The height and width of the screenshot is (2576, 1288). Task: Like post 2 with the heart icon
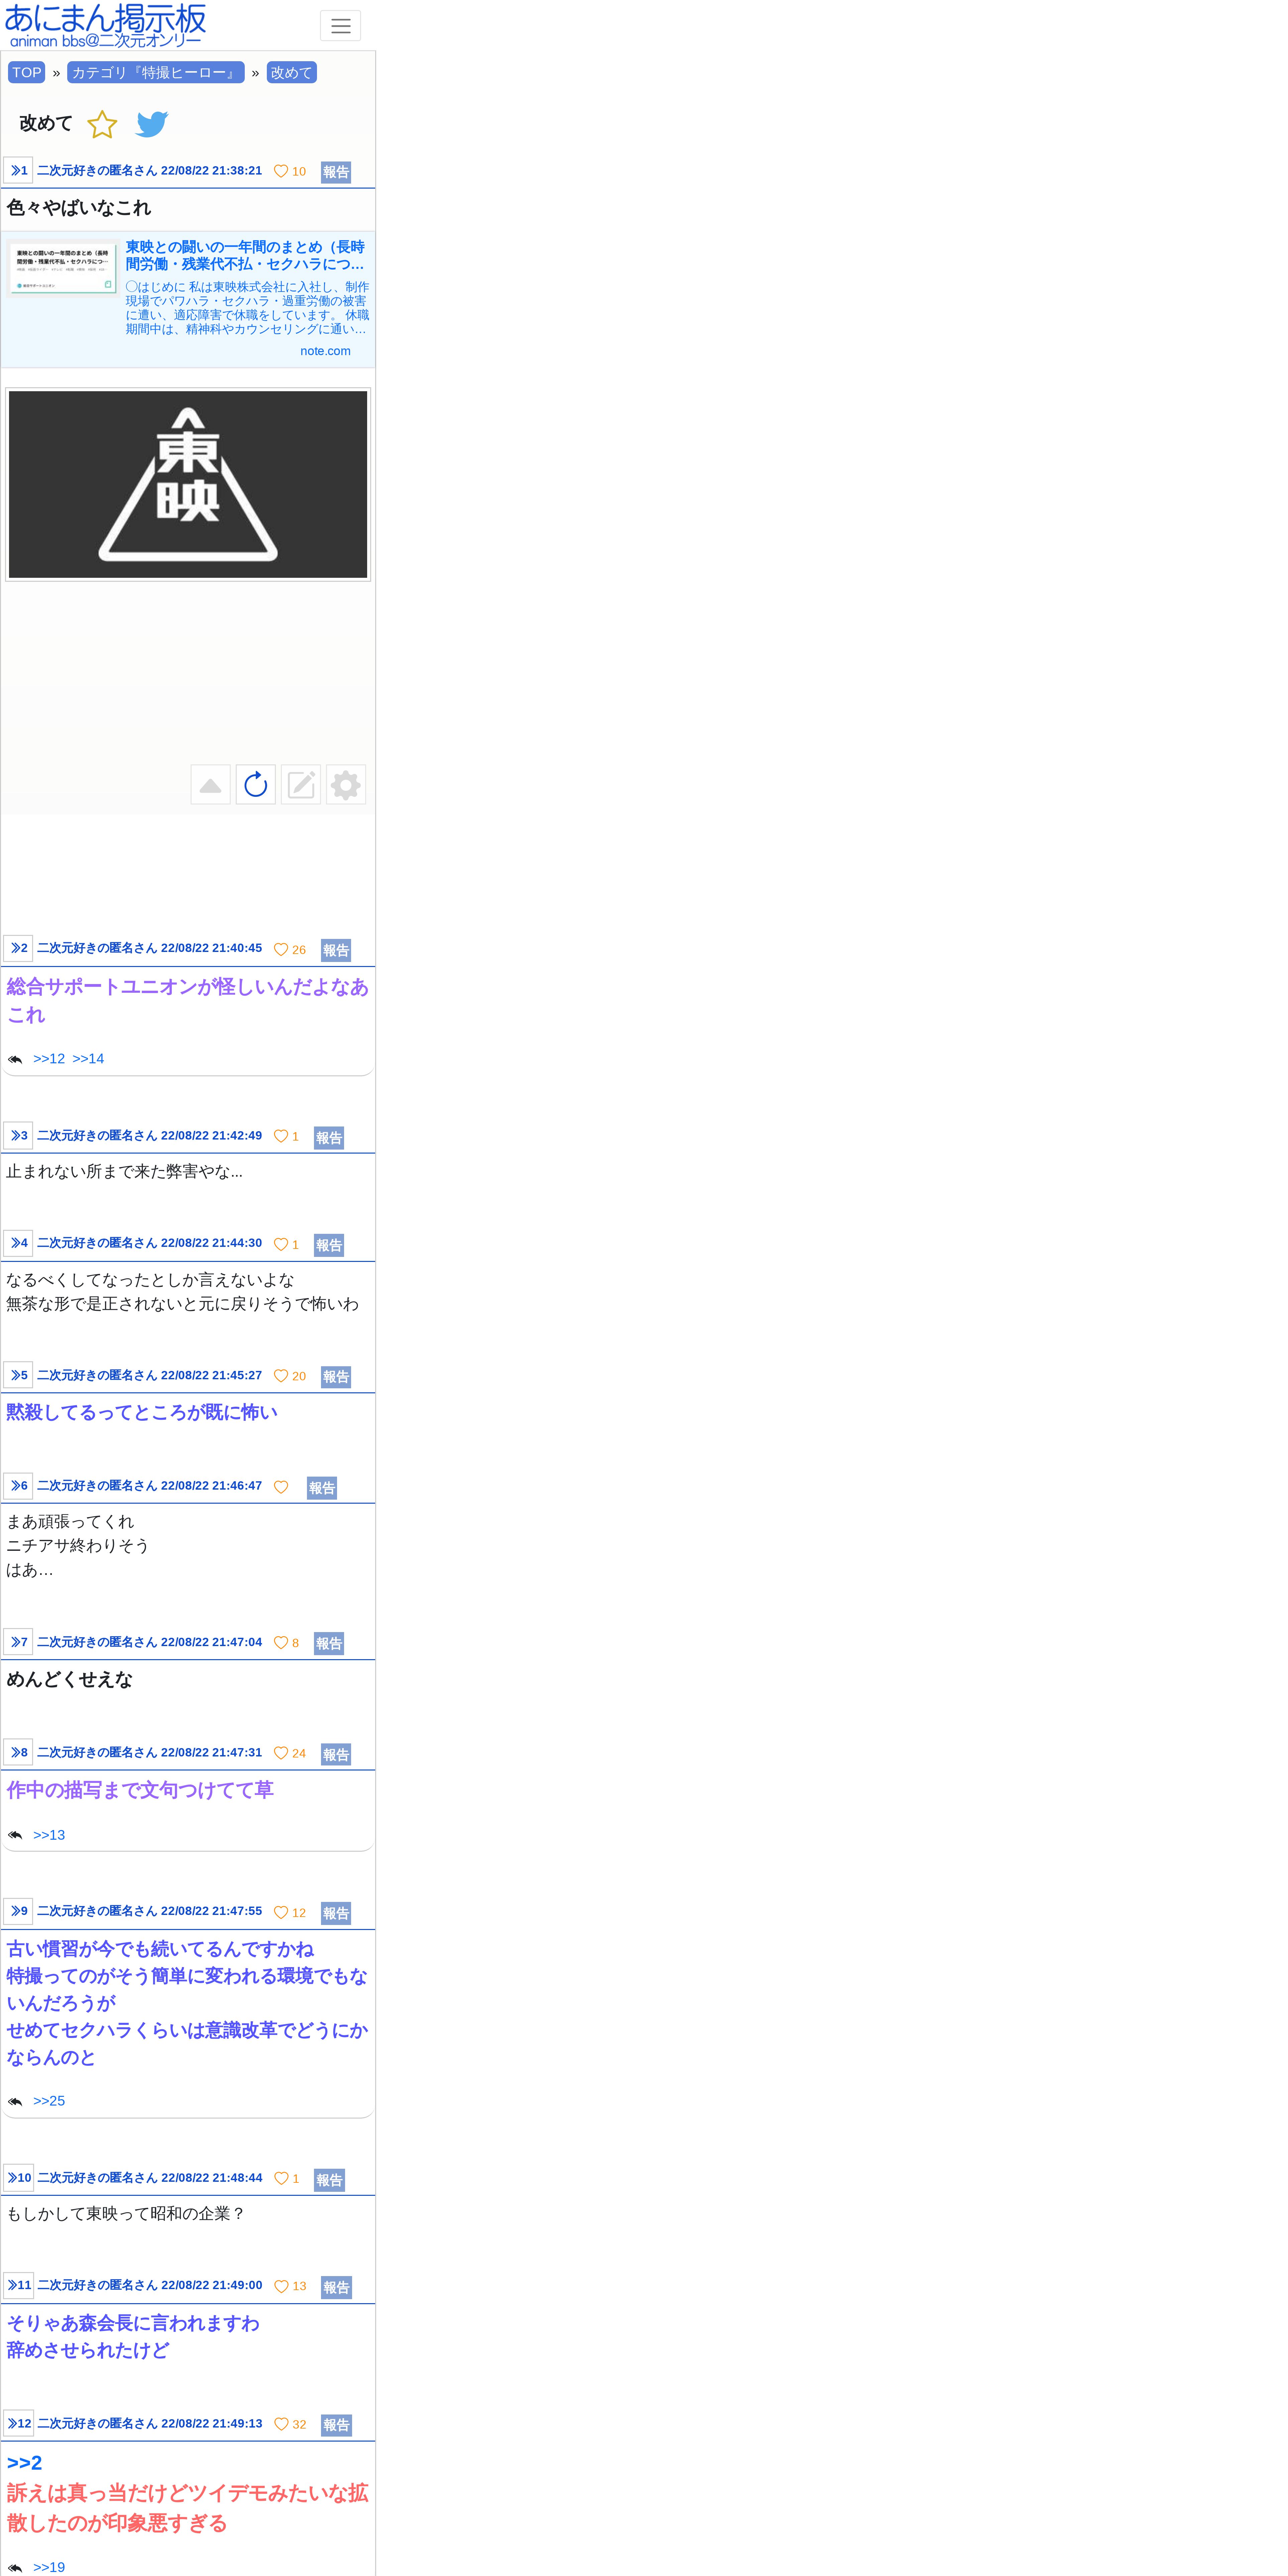point(281,950)
